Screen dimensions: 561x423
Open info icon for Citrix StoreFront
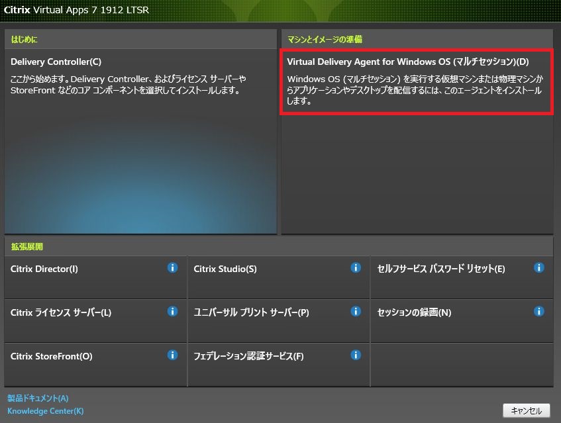(x=172, y=355)
